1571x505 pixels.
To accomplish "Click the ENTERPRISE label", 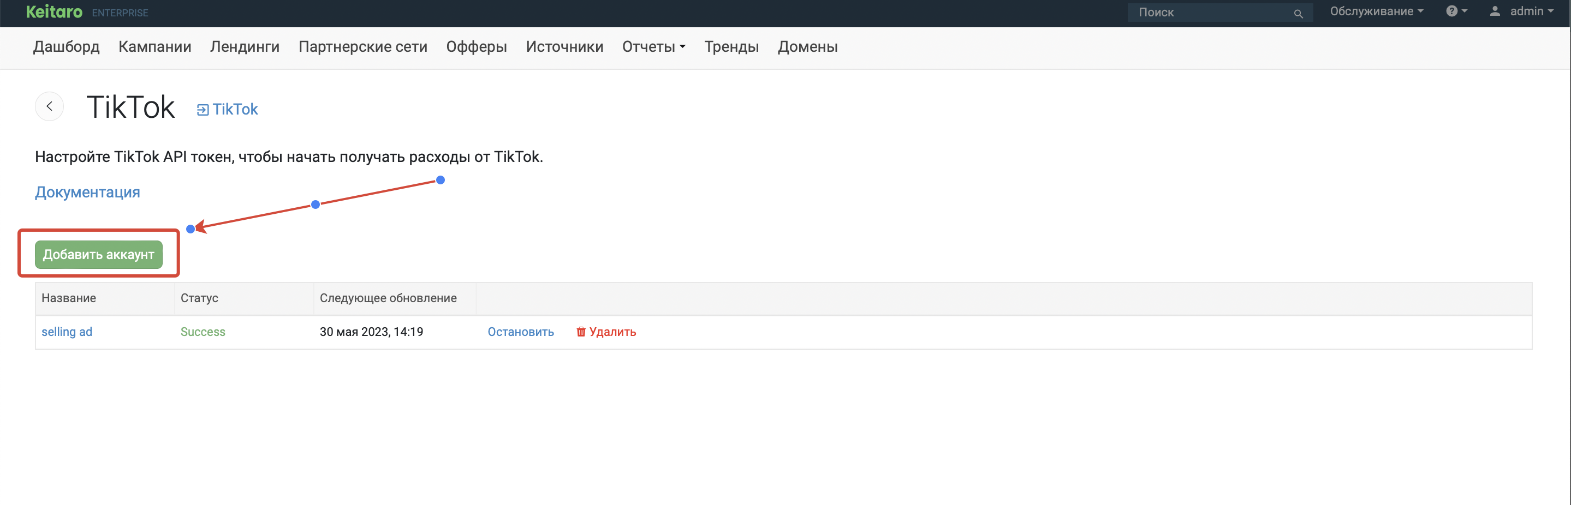I will (120, 13).
